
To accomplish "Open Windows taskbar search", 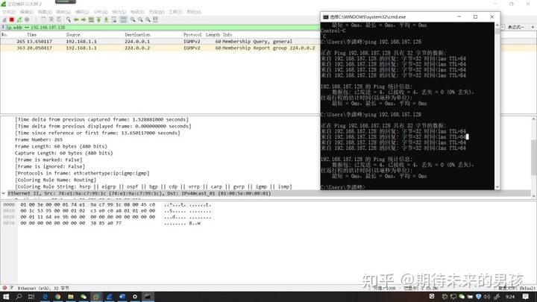I will point(19,297).
